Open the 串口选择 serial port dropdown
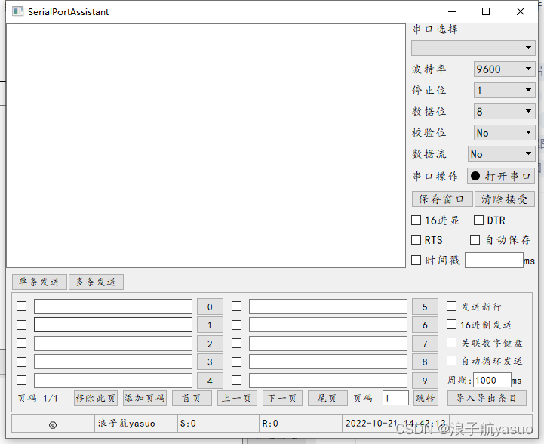 coord(473,48)
